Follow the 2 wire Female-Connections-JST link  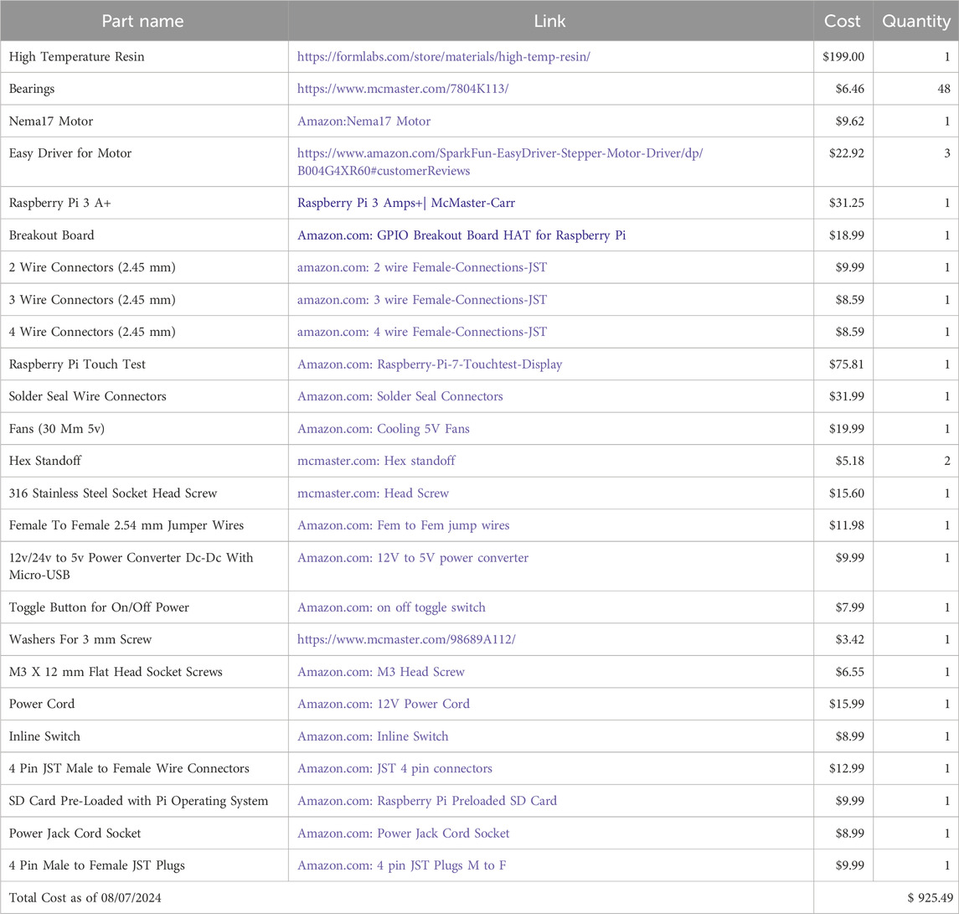pos(422,267)
